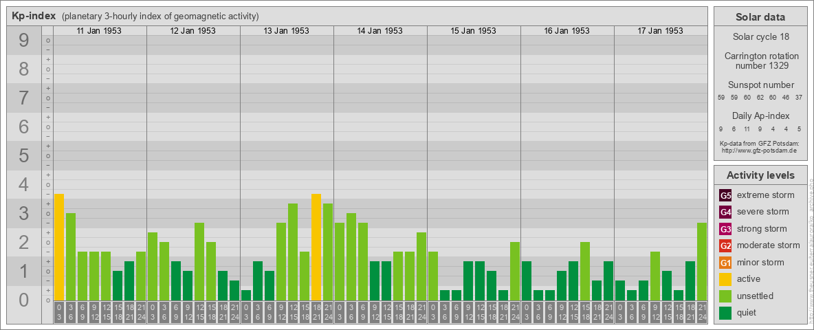Screen dimensions: 814x330
Task: Click sunspot number value 37
Action: (x=800, y=98)
